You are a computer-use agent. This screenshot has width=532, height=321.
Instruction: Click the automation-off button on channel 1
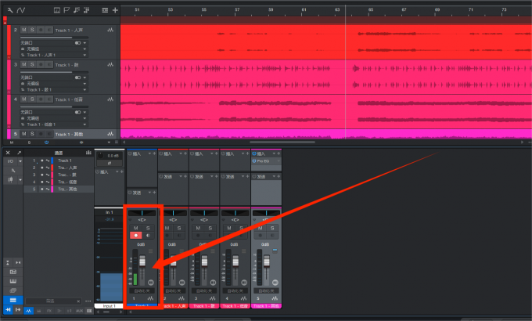click(142, 290)
